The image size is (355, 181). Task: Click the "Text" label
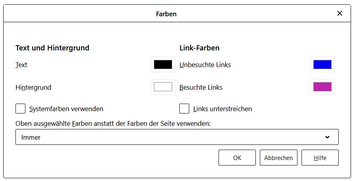coord(21,65)
